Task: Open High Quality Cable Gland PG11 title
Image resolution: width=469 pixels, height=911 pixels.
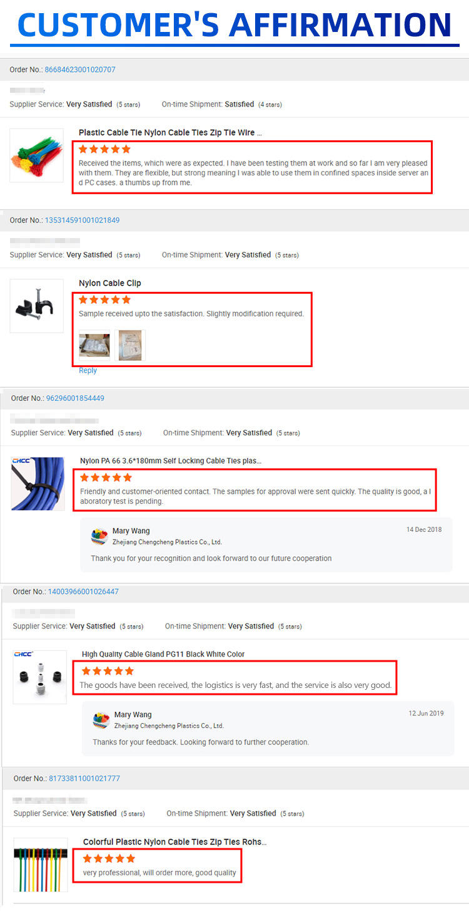Action: (x=163, y=654)
